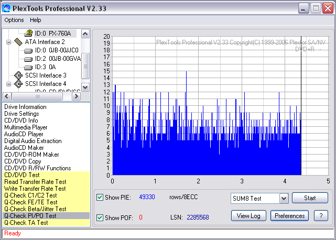336x240 pixels.
Task: Select SCSI Interface 3 in tree
Action: [46, 75]
